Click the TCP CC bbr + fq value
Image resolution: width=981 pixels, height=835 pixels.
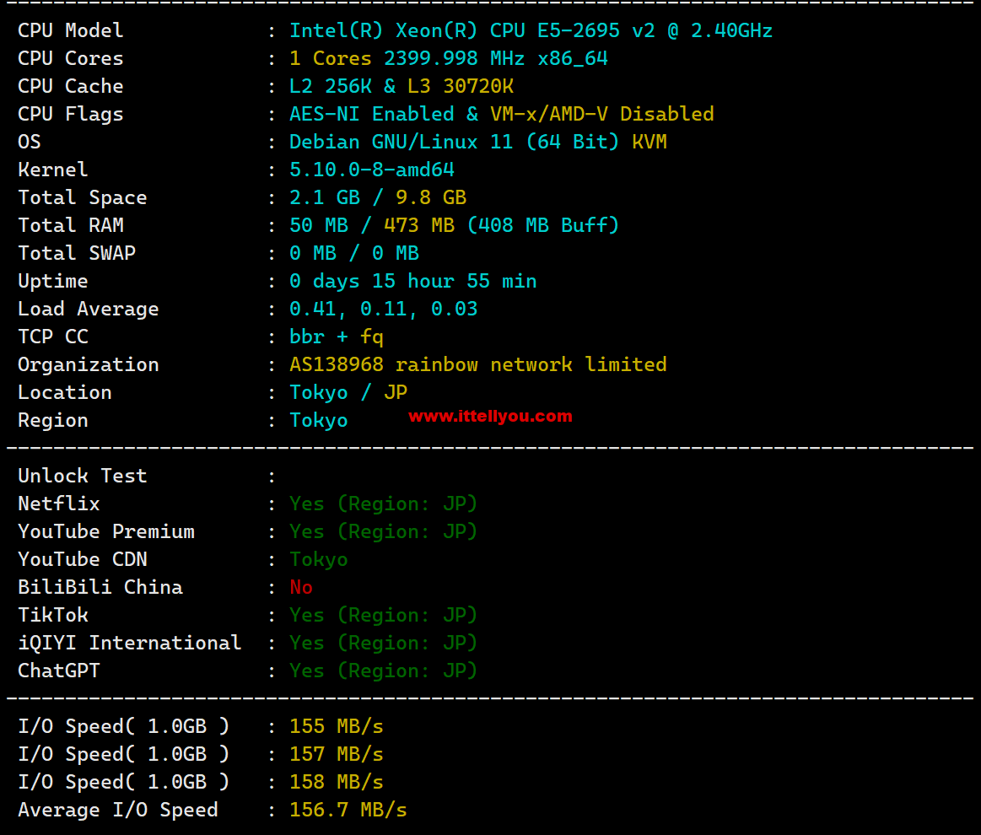336,337
